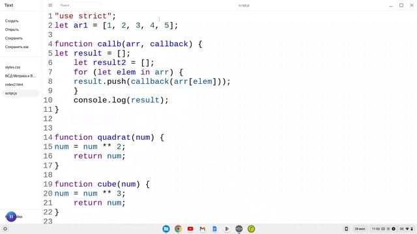Click the round pause button overlay

click(11, 216)
